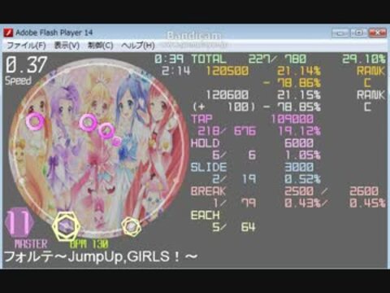Tap the leftmost pink ring note

[x=36, y=122]
